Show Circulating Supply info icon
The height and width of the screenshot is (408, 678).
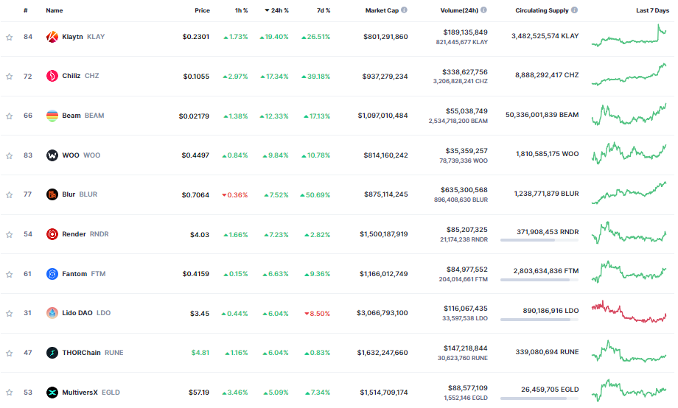tap(574, 10)
